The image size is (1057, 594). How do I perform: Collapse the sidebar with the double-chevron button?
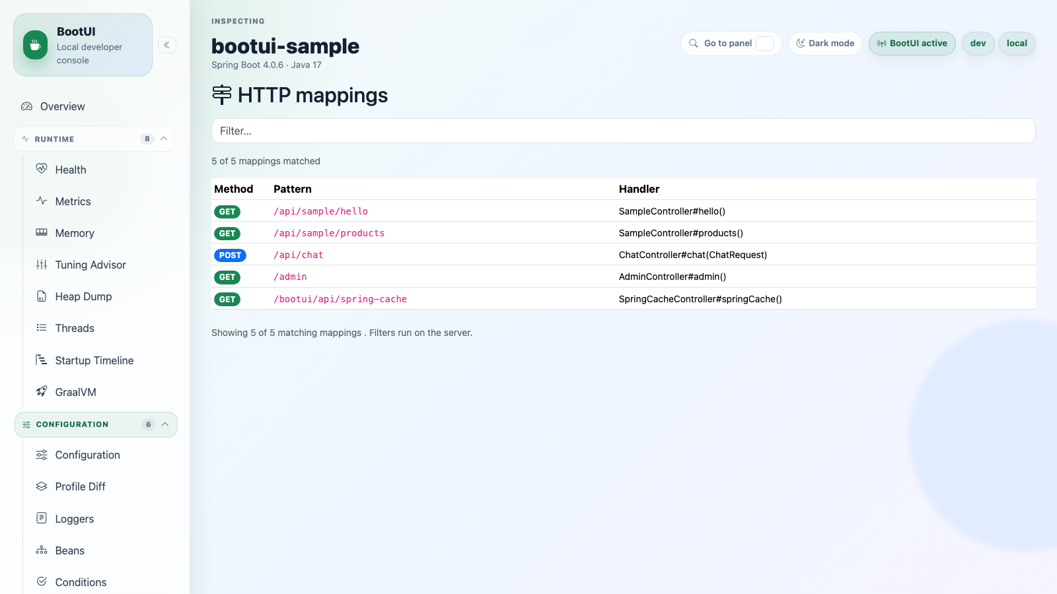167,45
